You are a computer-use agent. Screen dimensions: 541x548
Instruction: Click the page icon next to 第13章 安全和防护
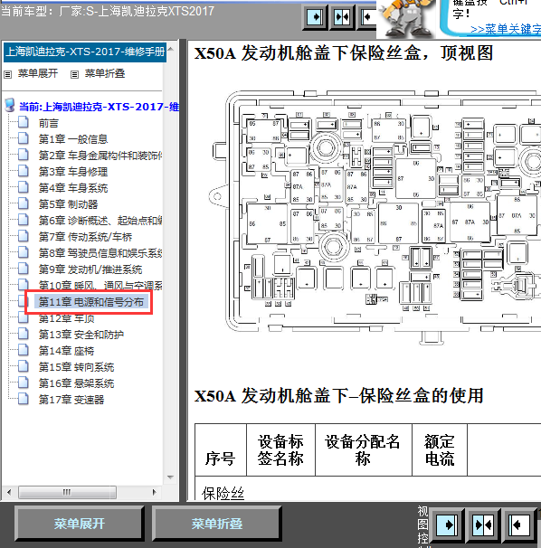pos(24,334)
